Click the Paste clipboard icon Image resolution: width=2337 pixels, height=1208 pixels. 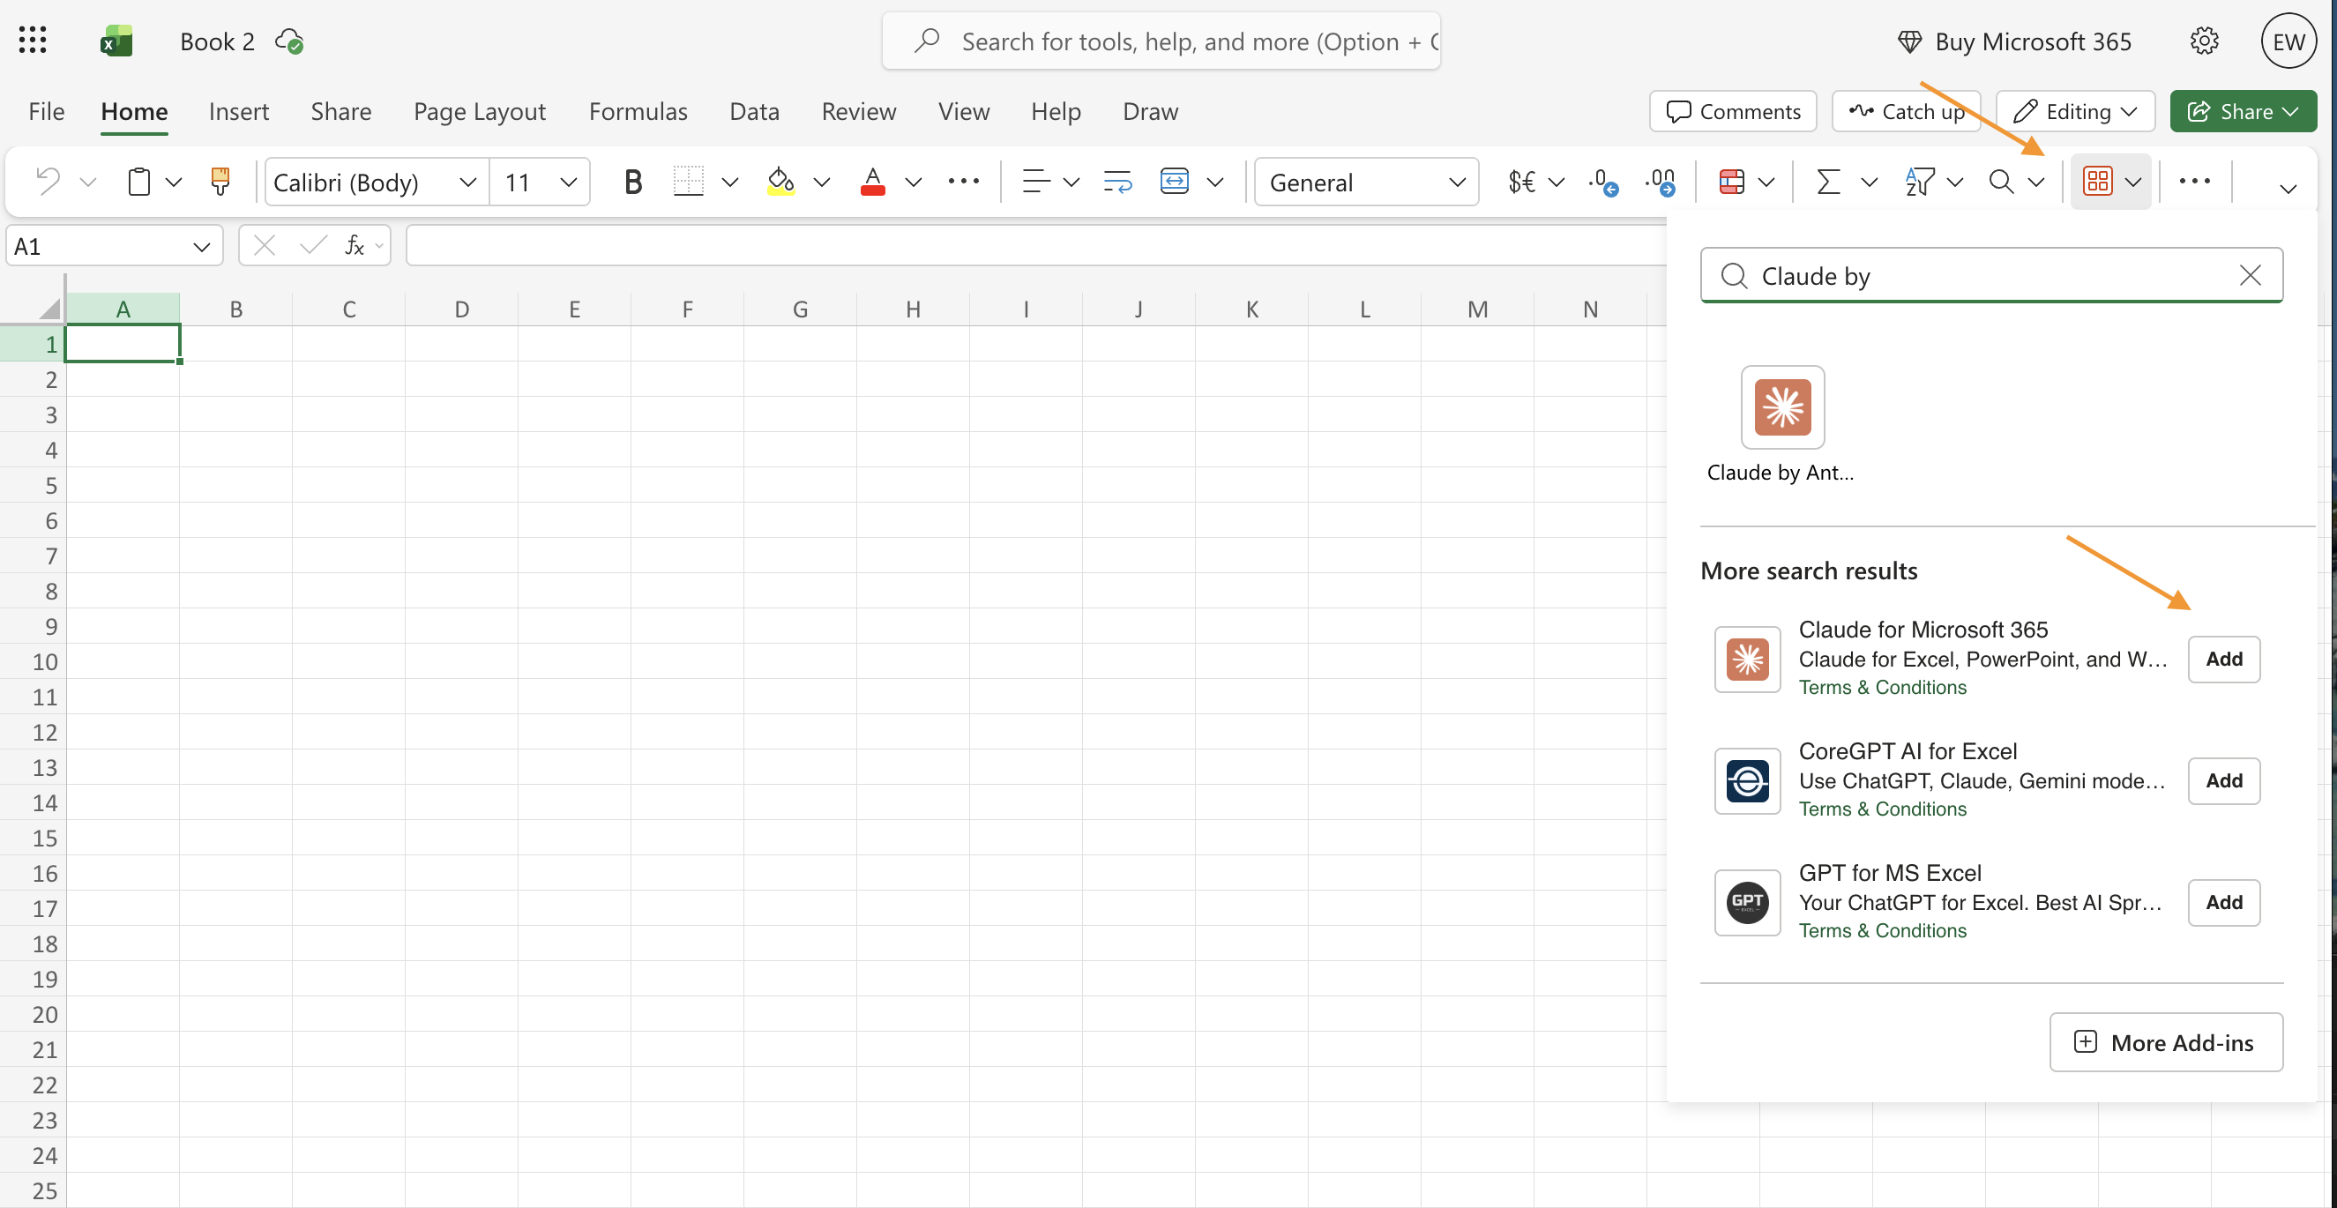click(138, 182)
